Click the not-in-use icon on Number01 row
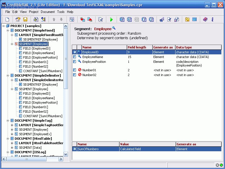Screen dimensions: 225x169 80,70
